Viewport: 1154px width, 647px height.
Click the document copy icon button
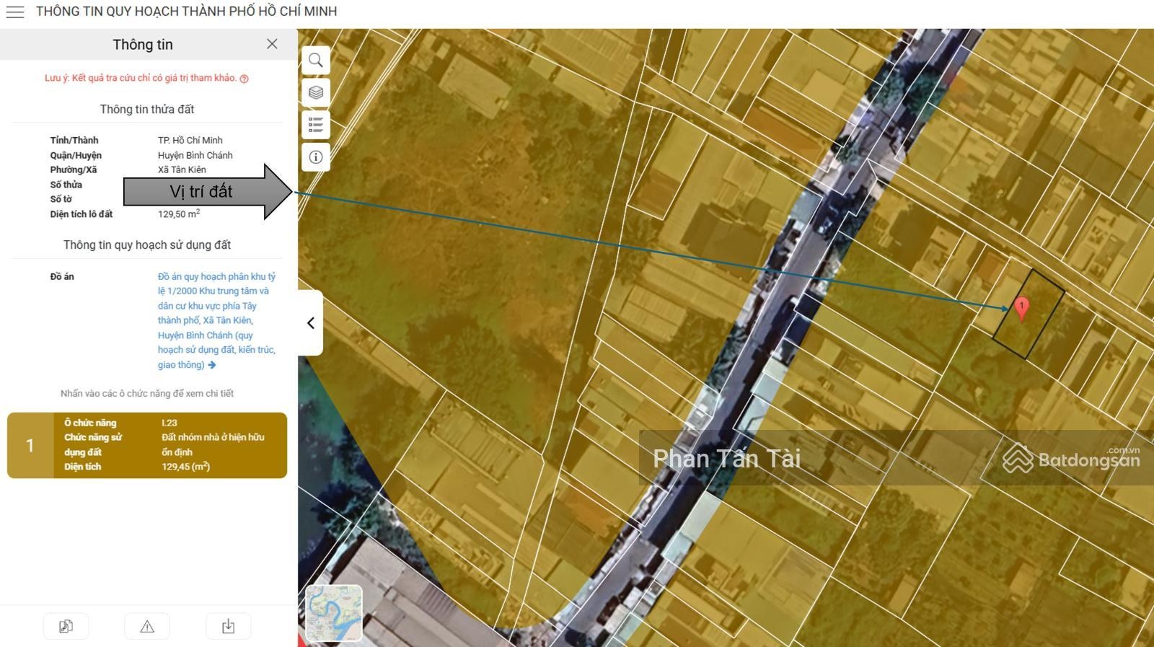pyautogui.click(x=66, y=626)
